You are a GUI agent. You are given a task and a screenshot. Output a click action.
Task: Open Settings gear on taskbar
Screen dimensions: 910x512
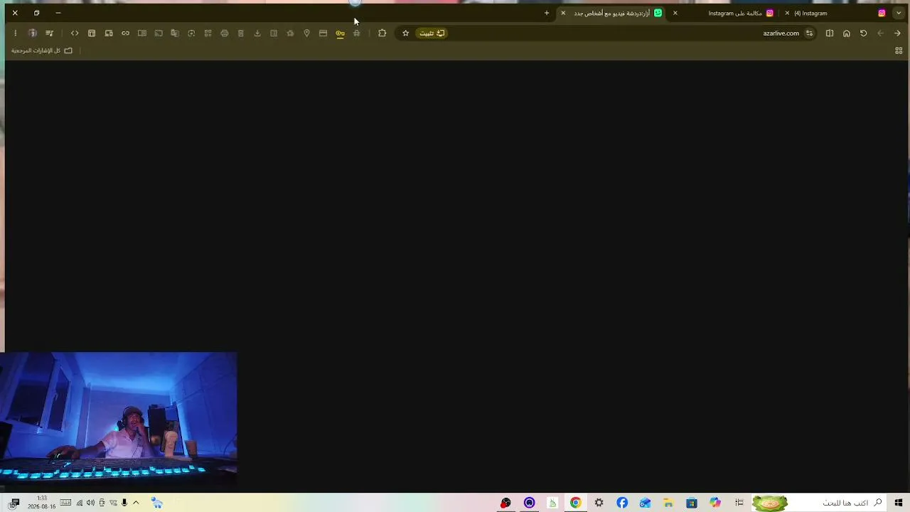(x=599, y=503)
